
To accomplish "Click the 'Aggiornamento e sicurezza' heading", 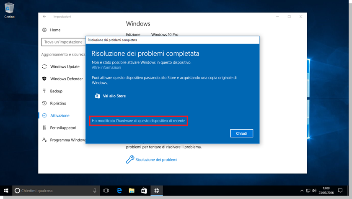I will (x=63, y=54).
